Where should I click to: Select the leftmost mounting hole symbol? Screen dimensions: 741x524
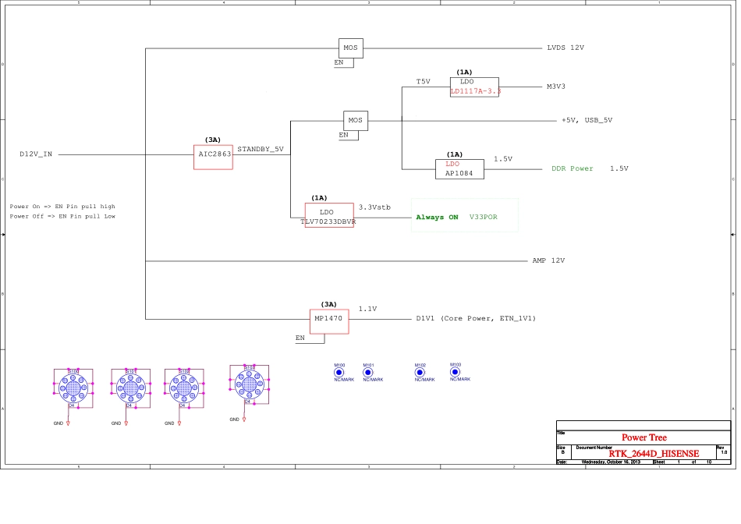point(73,388)
